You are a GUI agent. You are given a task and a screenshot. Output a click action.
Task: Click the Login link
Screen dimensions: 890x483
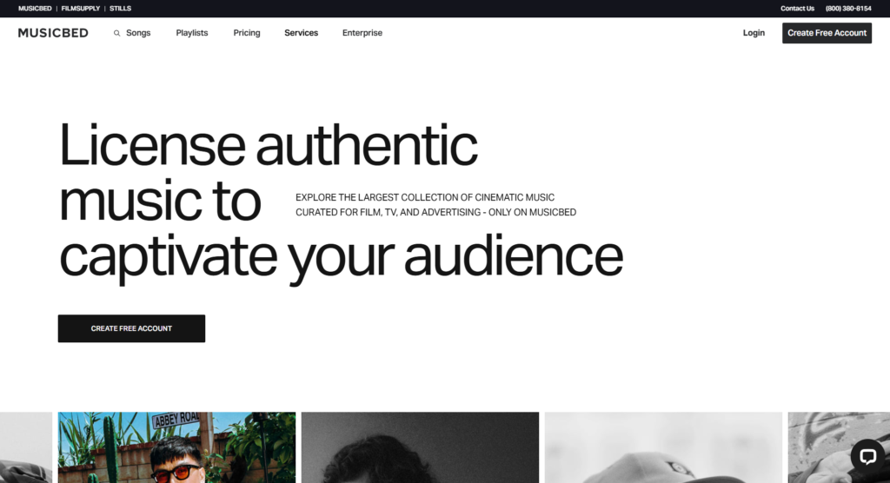pos(754,33)
